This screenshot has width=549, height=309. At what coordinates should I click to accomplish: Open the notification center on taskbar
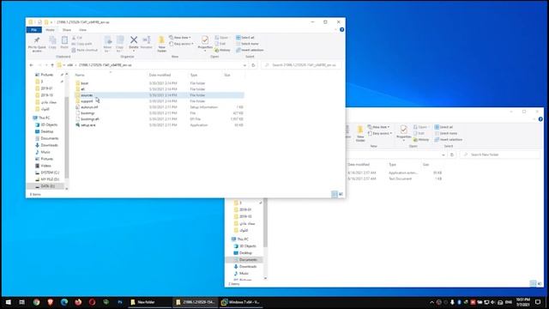(538, 302)
